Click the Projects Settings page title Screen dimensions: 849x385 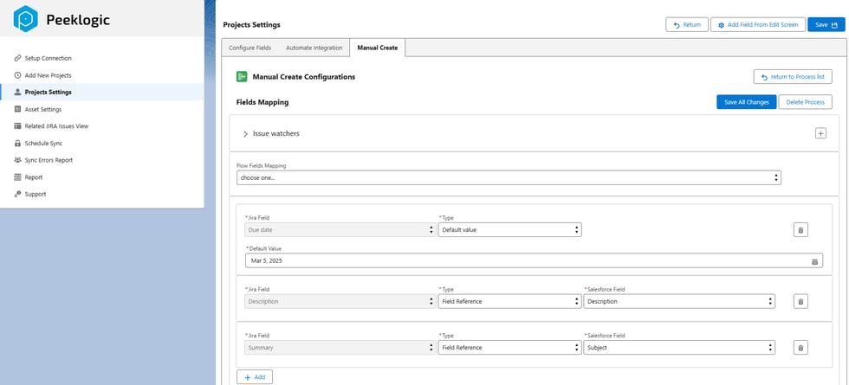tap(252, 25)
